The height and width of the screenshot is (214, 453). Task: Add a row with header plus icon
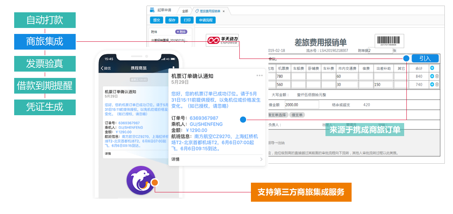432,68
